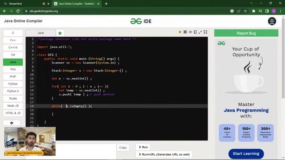Click the '150+' problems card
The width and height of the screenshot is (285, 160).
(x=246, y=133)
